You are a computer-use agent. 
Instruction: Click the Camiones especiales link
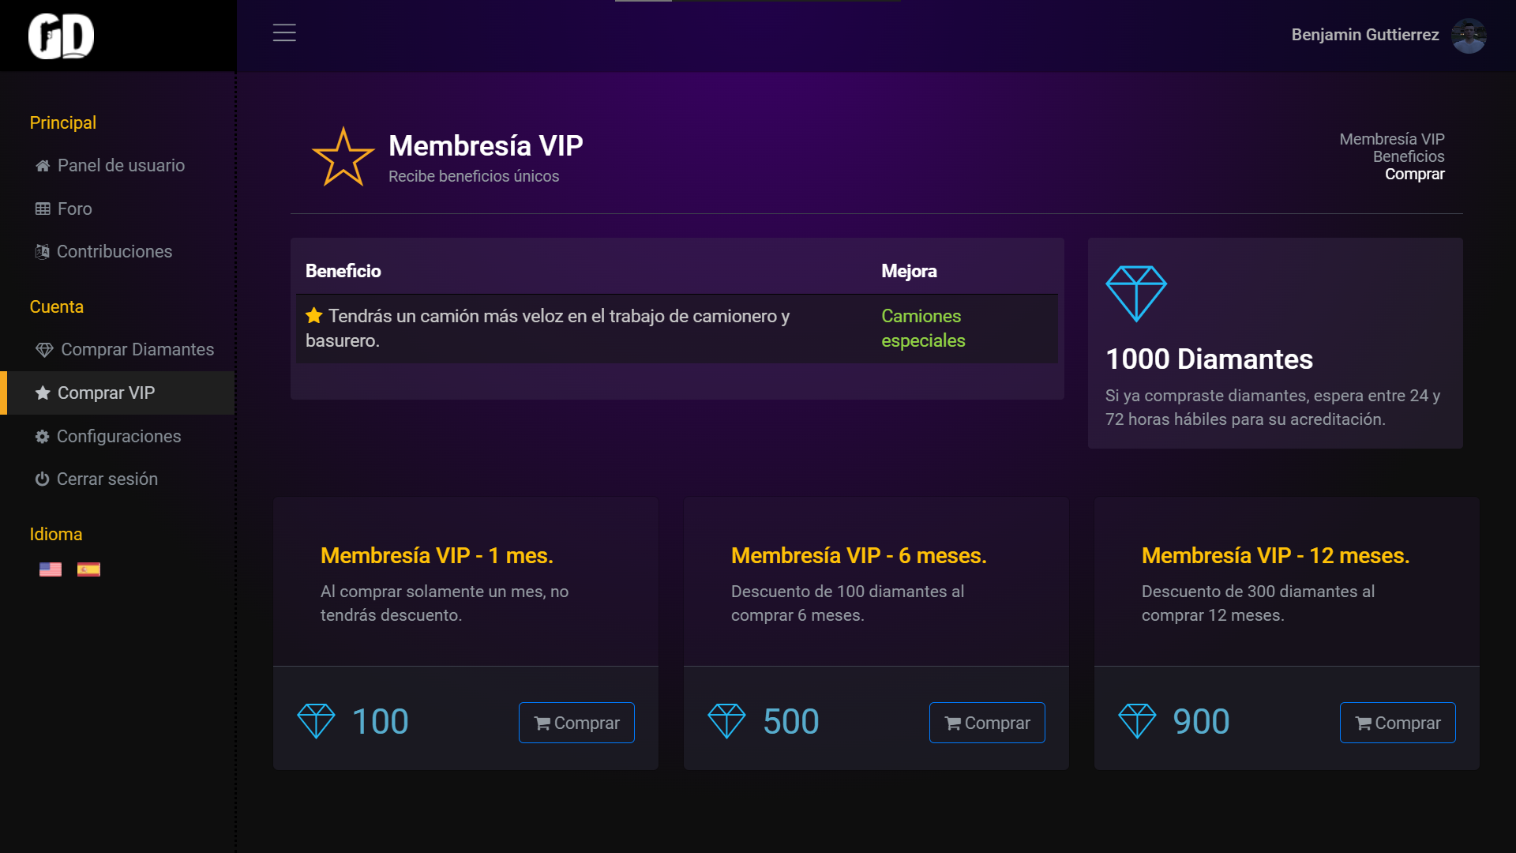click(x=922, y=328)
